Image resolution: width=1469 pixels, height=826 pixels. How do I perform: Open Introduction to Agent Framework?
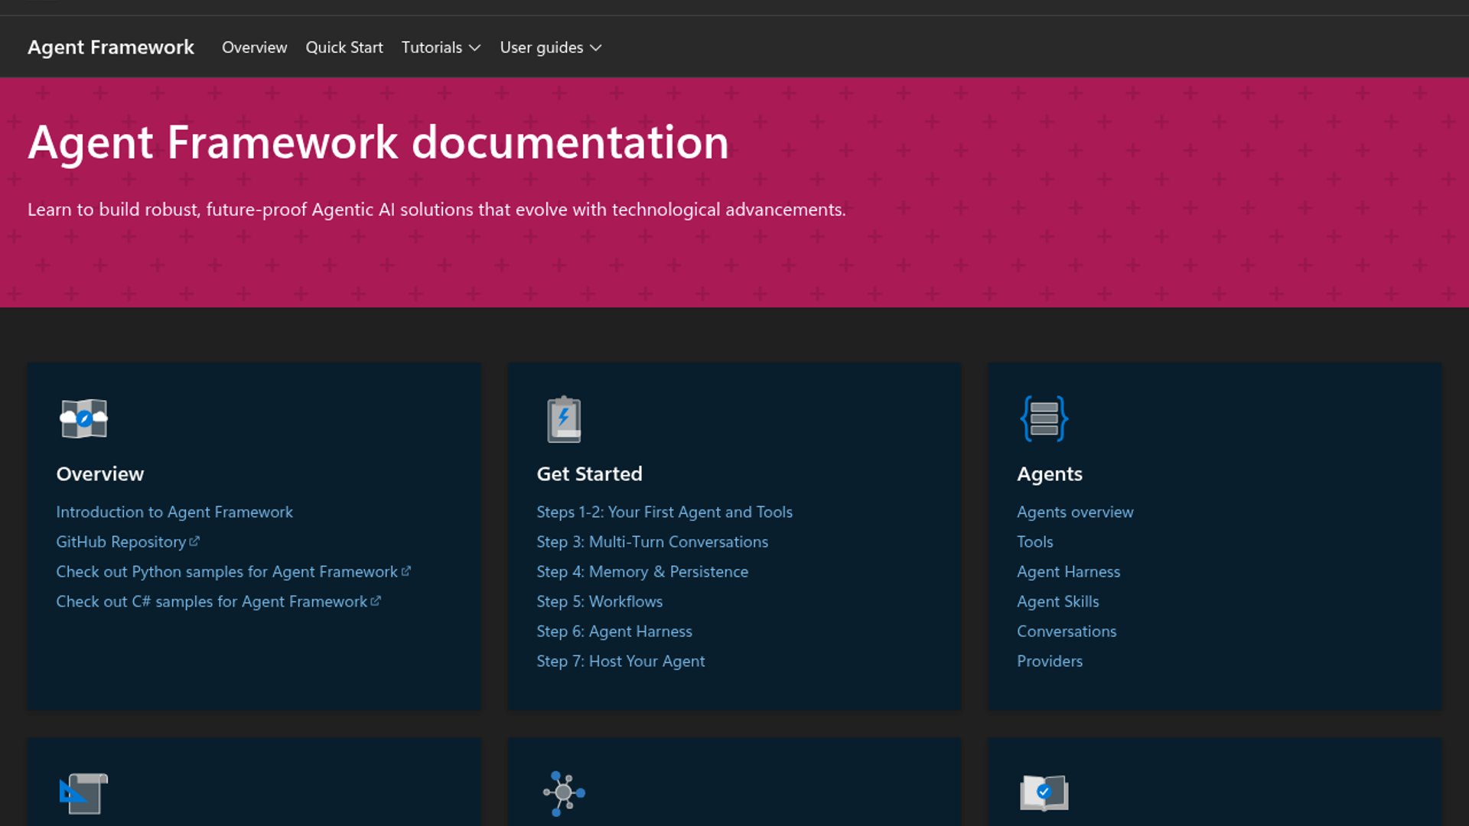pyautogui.click(x=174, y=512)
